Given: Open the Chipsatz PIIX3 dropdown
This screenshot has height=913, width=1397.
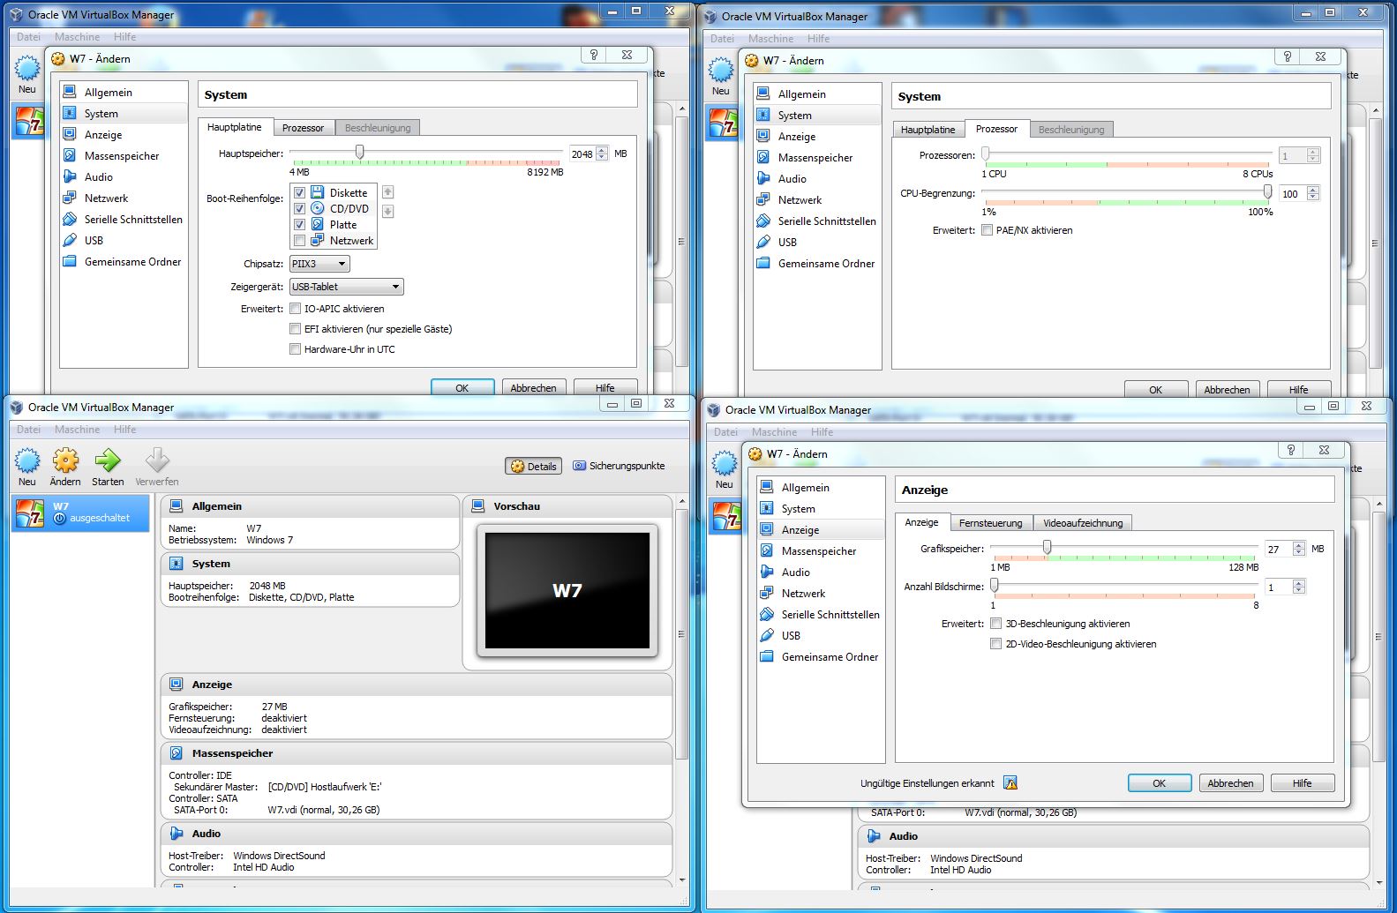Looking at the screenshot, I should click(319, 264).
